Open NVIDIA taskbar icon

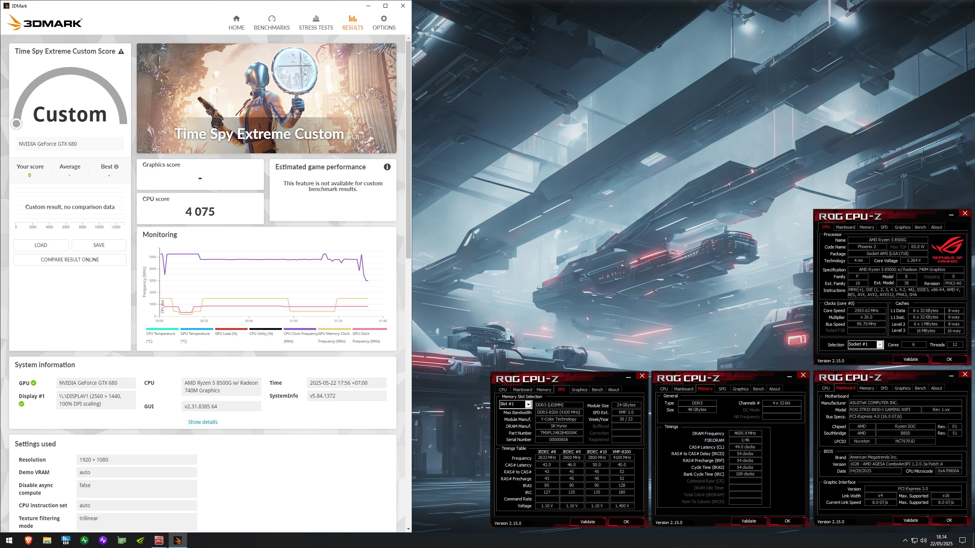(x=141, y=540)
